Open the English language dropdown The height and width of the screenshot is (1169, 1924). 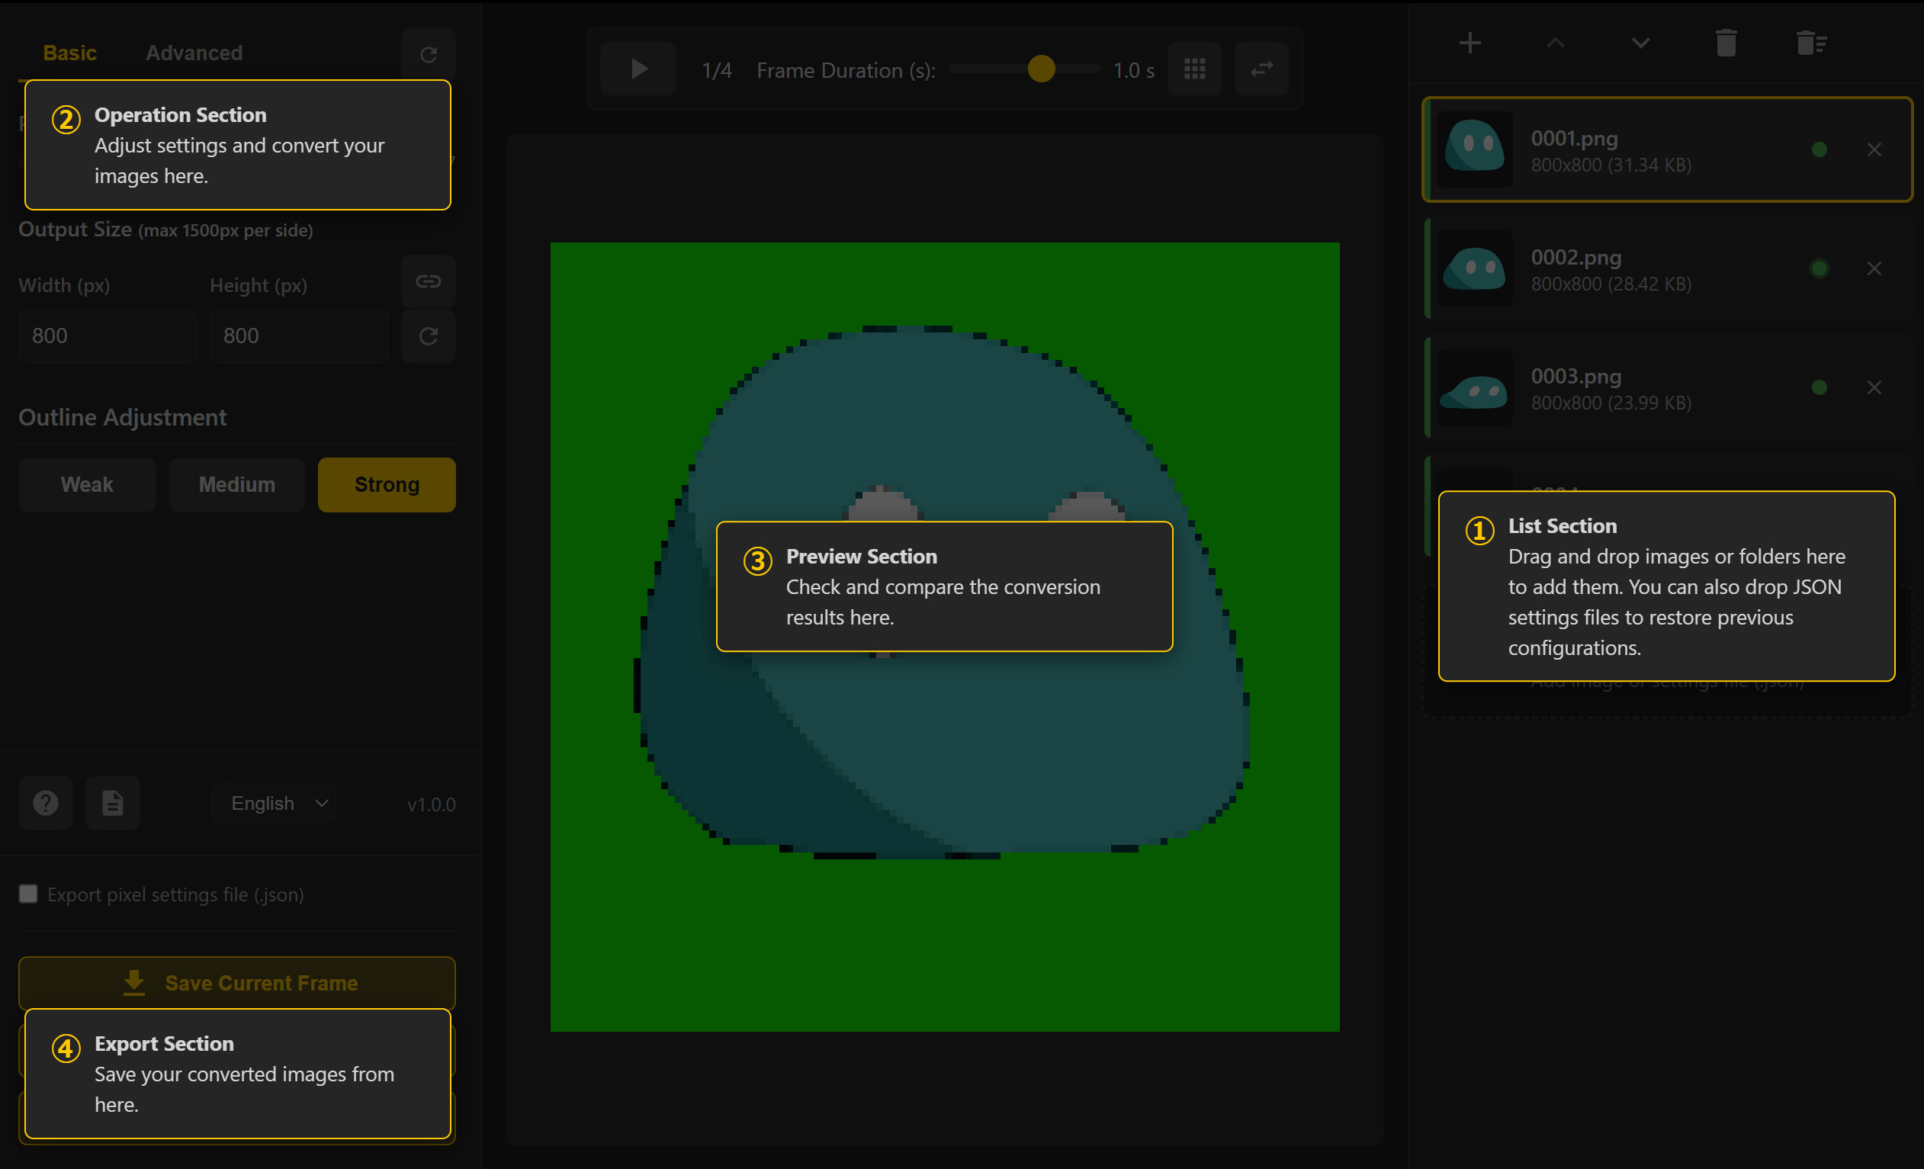pyautogui.click(x=274, y=803)
